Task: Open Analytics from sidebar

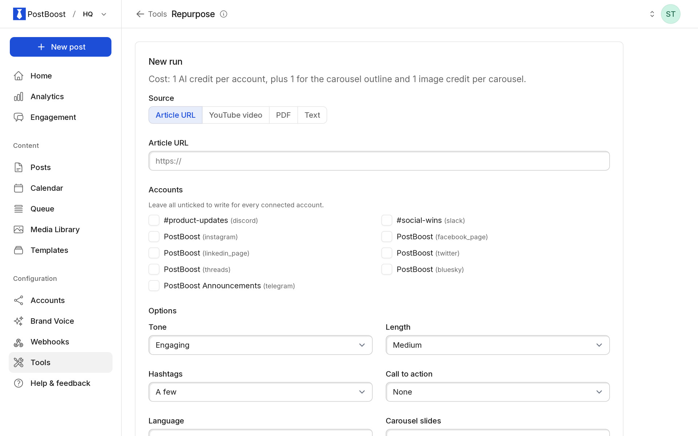Action: point(61,96)
